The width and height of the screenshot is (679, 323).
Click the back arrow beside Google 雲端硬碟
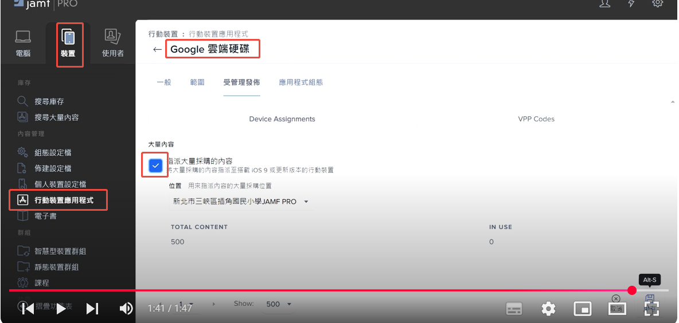157,50
